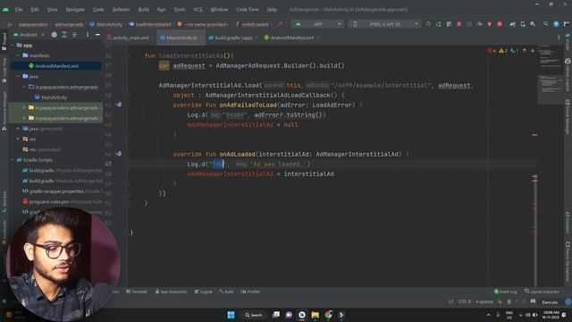Switch to activity_main.xml editor tab
This screenshot has height=322, width=572.
[128, 38]
